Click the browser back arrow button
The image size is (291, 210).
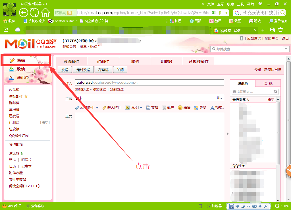(x=24, y=13)
